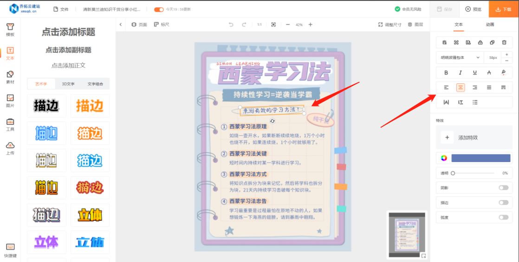Enable the 弧度 curvature toggle
519x262 pixels.
click(503, 218)
